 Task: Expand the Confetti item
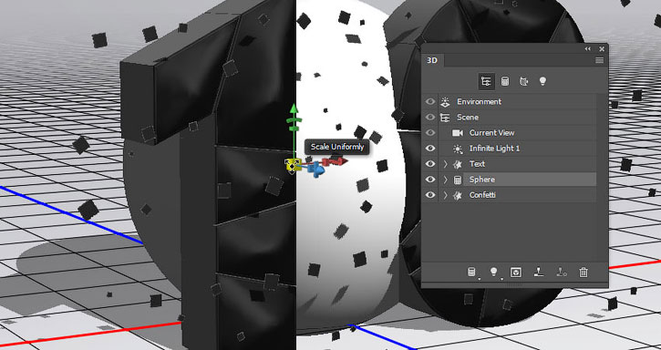pos(446,195)
